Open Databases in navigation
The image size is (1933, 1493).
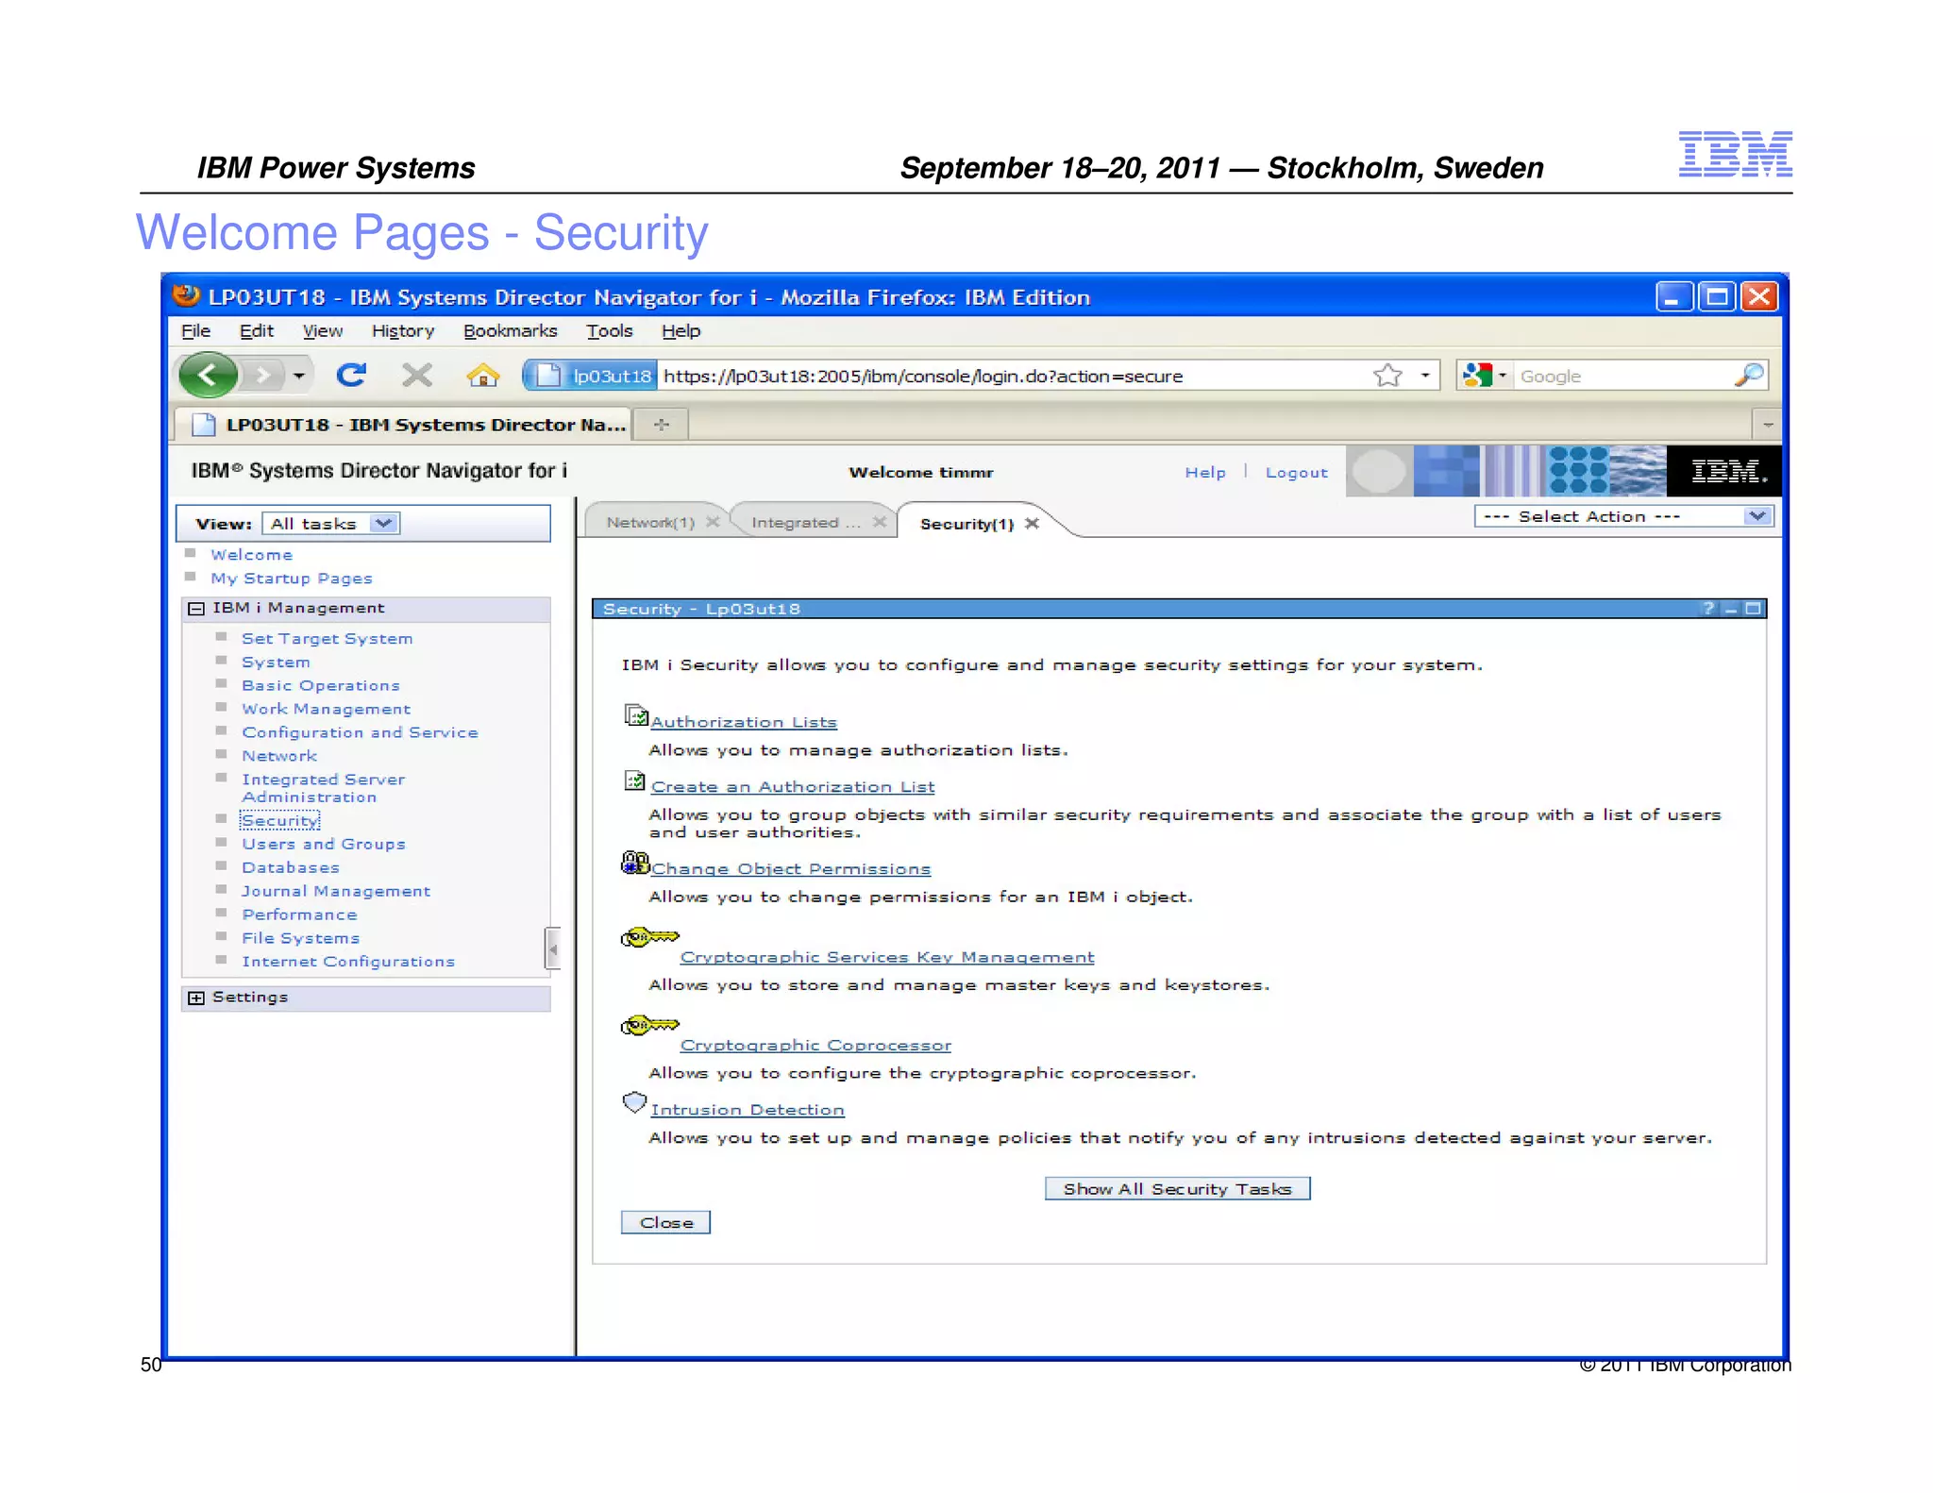tap(290, 867)
